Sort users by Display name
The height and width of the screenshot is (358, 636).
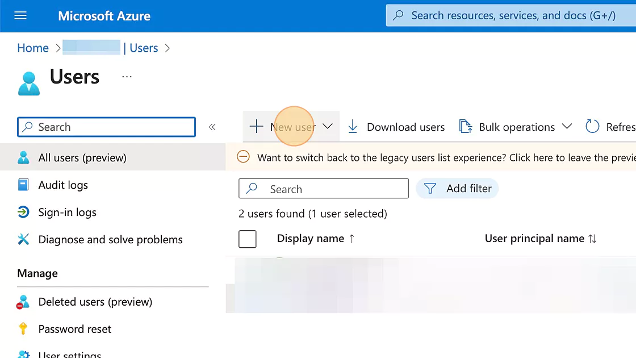tap(309, 238)
